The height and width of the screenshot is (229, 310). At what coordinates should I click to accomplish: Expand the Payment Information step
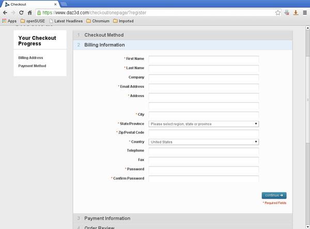coord(107,218)
